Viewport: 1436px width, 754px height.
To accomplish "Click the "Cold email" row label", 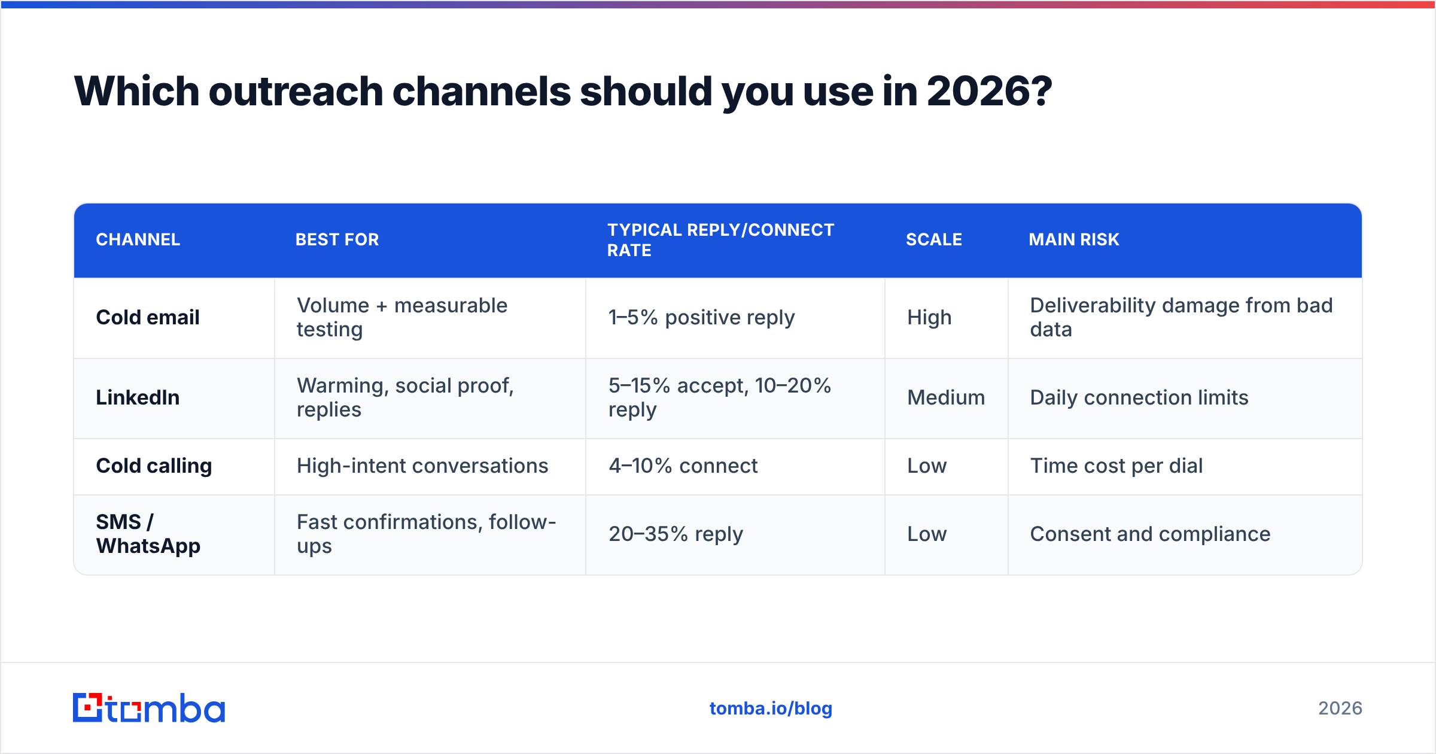I will coord(148,317).
